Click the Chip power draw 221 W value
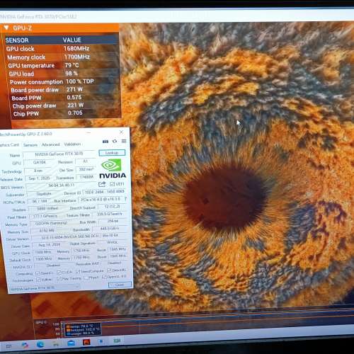Screen dimensions: 354x354 [x=76, y=105]
